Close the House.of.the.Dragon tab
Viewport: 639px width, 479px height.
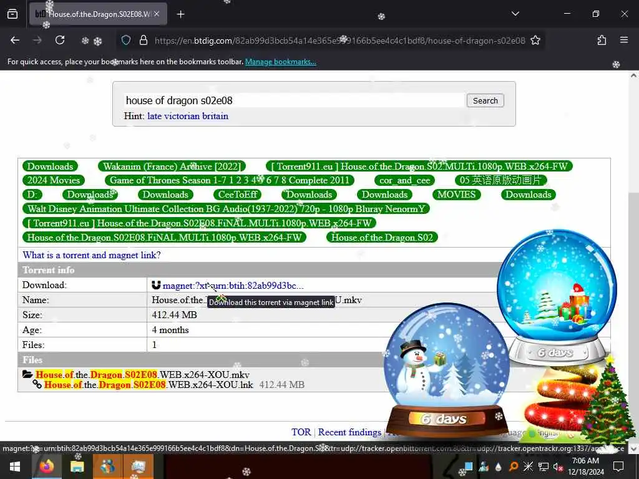(x=157, y=14)
